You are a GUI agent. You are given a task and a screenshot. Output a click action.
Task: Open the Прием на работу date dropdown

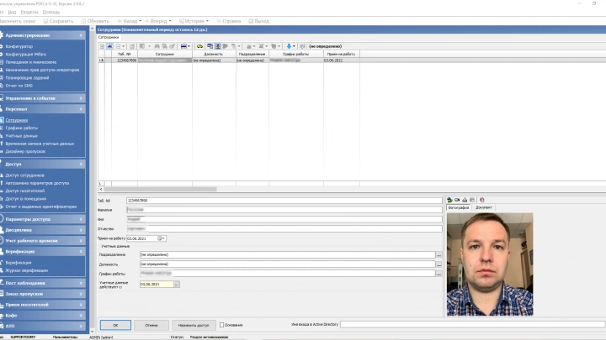pyautogui.click(x=162, y=238)
